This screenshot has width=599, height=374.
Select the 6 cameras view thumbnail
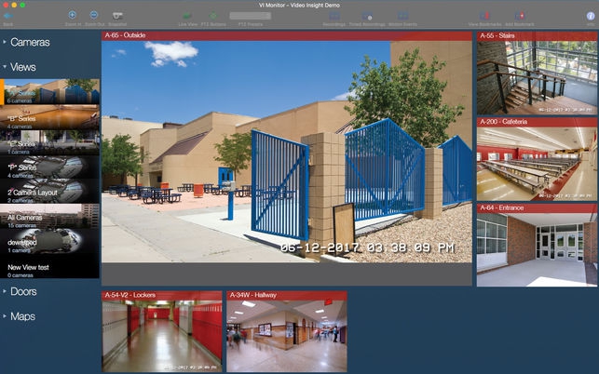coord(49,91)
